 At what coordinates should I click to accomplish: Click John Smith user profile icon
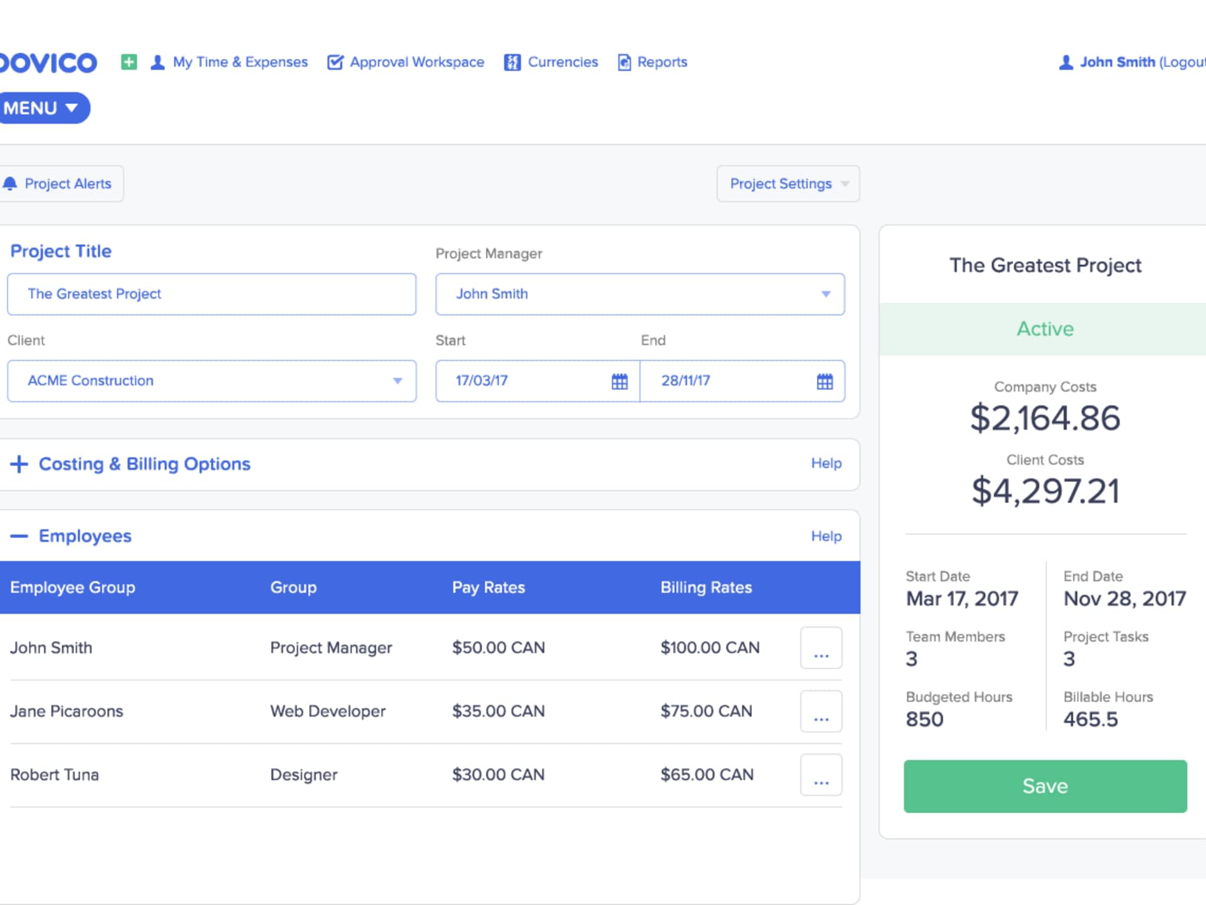(x=1066, y=62)
